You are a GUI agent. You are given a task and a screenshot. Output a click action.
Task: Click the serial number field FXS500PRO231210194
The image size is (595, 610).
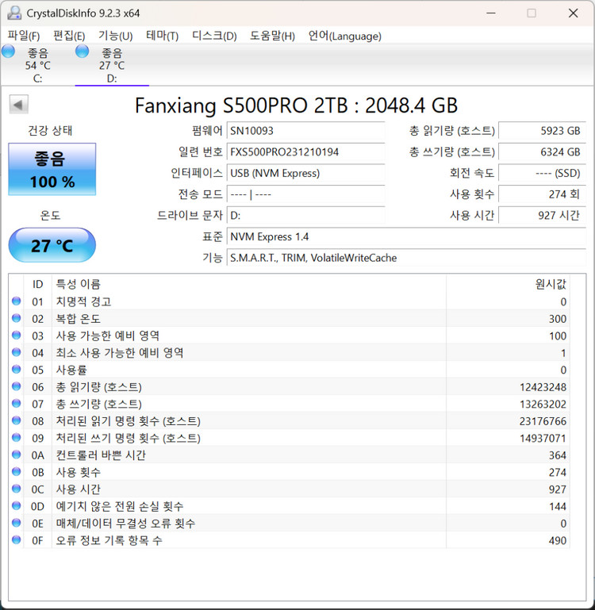(x=305, y=152)
